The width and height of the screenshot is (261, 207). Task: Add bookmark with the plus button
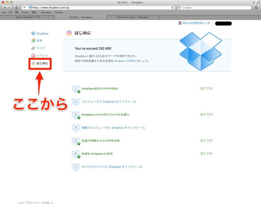point(24,7)
